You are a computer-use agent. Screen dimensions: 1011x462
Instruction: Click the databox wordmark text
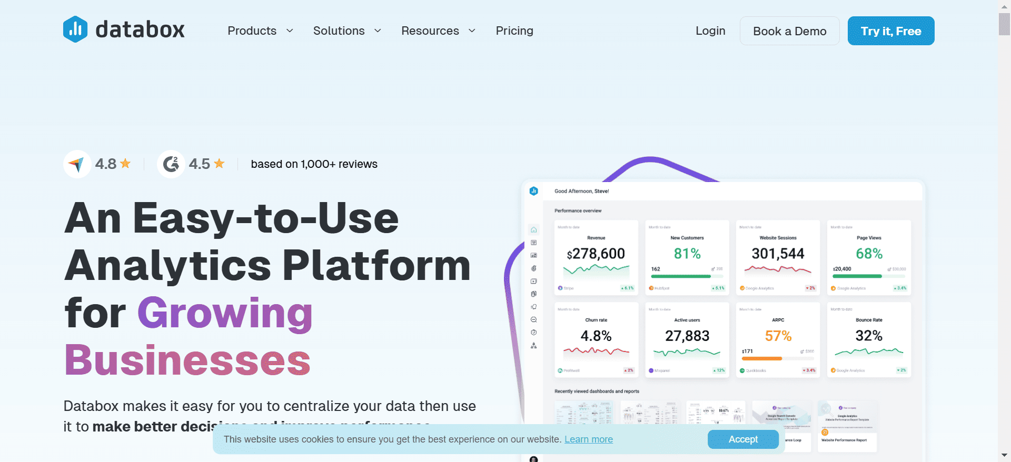pos(140,29)
